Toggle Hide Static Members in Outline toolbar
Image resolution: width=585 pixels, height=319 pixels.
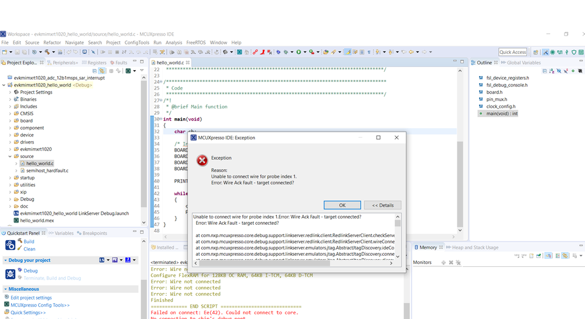click(x=566, y=71)
